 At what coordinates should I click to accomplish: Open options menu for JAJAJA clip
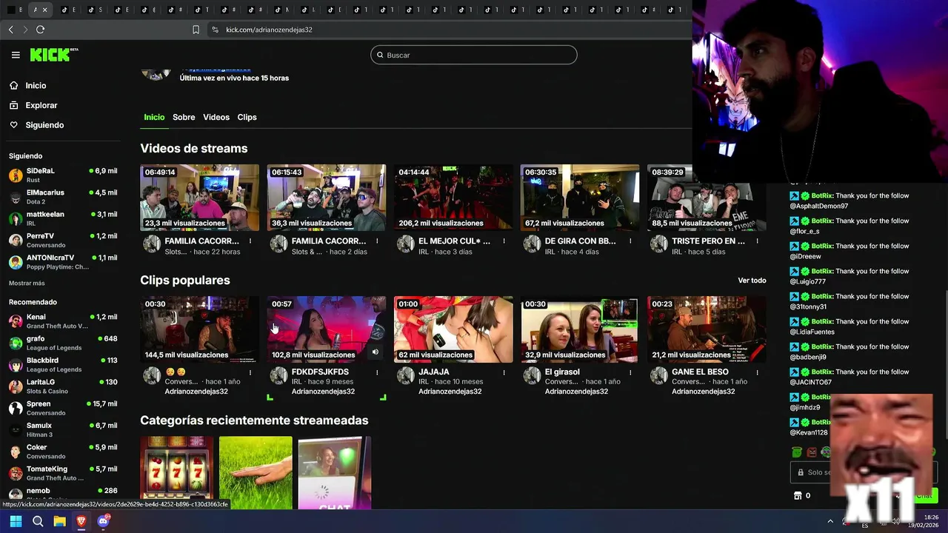[504, 372]
